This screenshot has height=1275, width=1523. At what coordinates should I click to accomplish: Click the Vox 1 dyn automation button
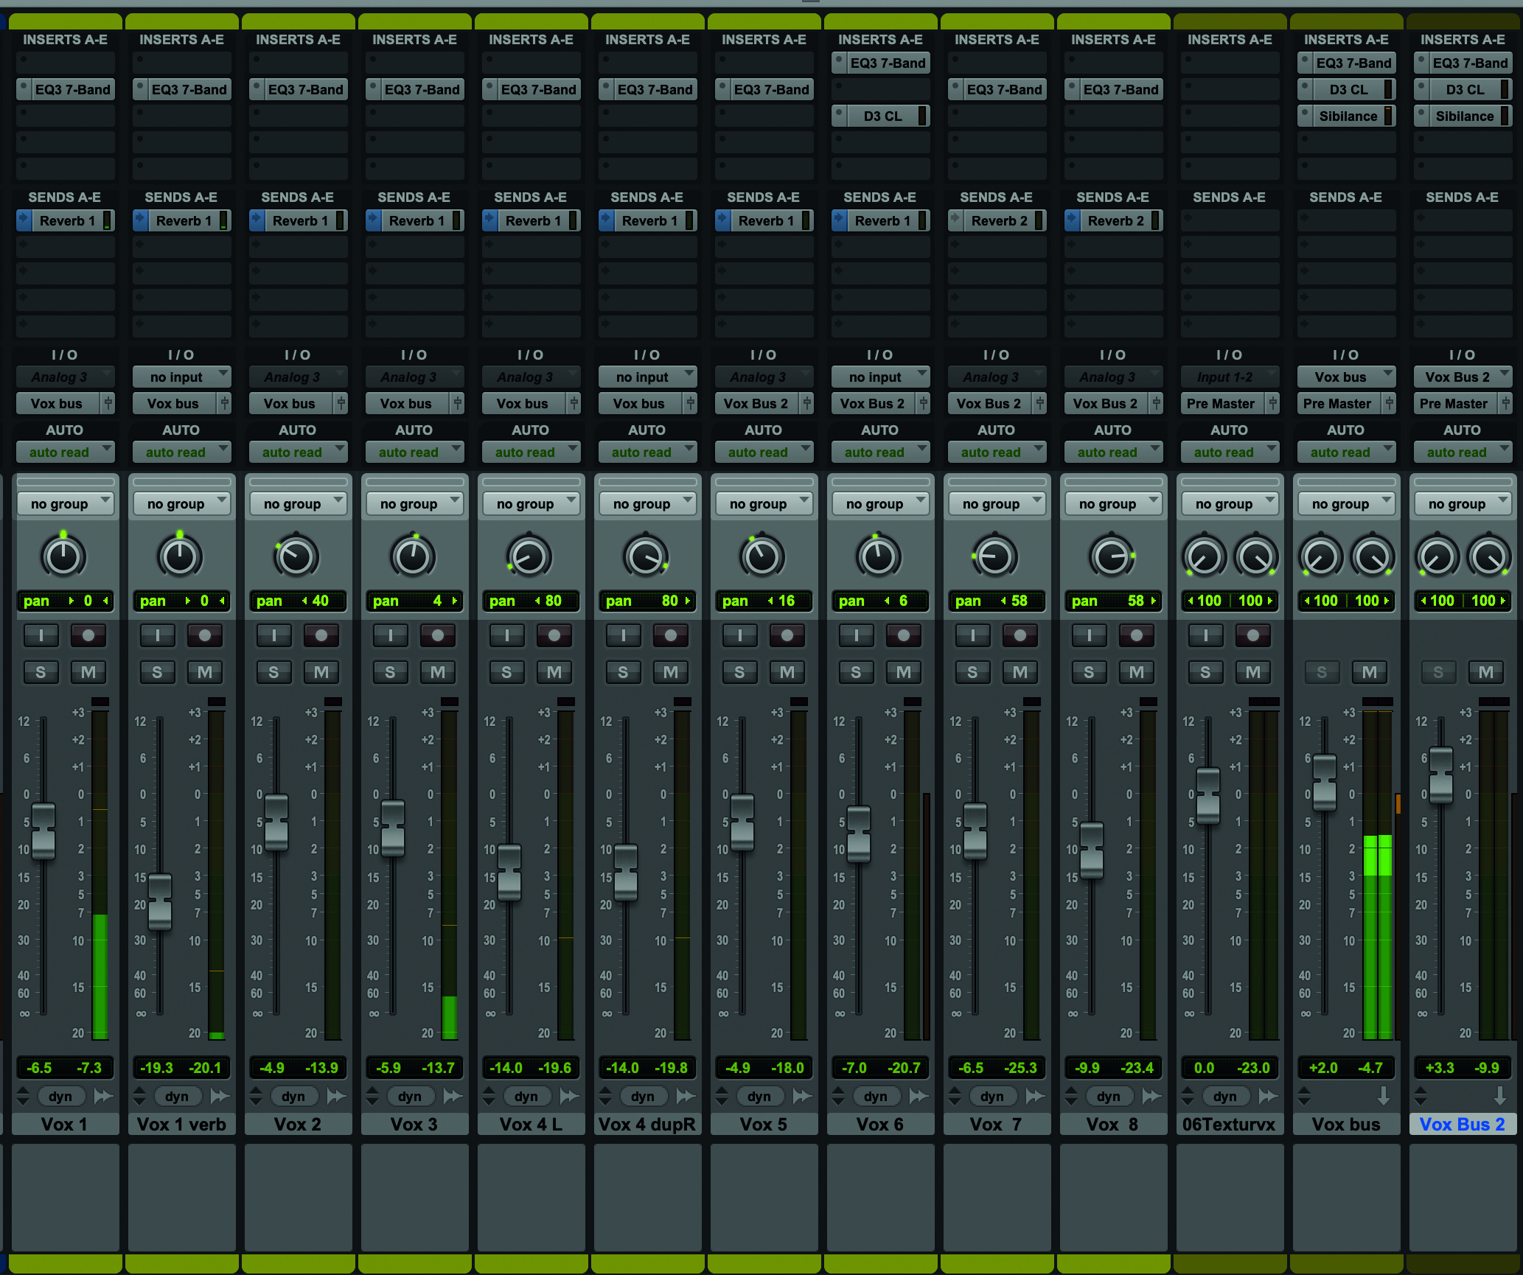pos(60,1097)
